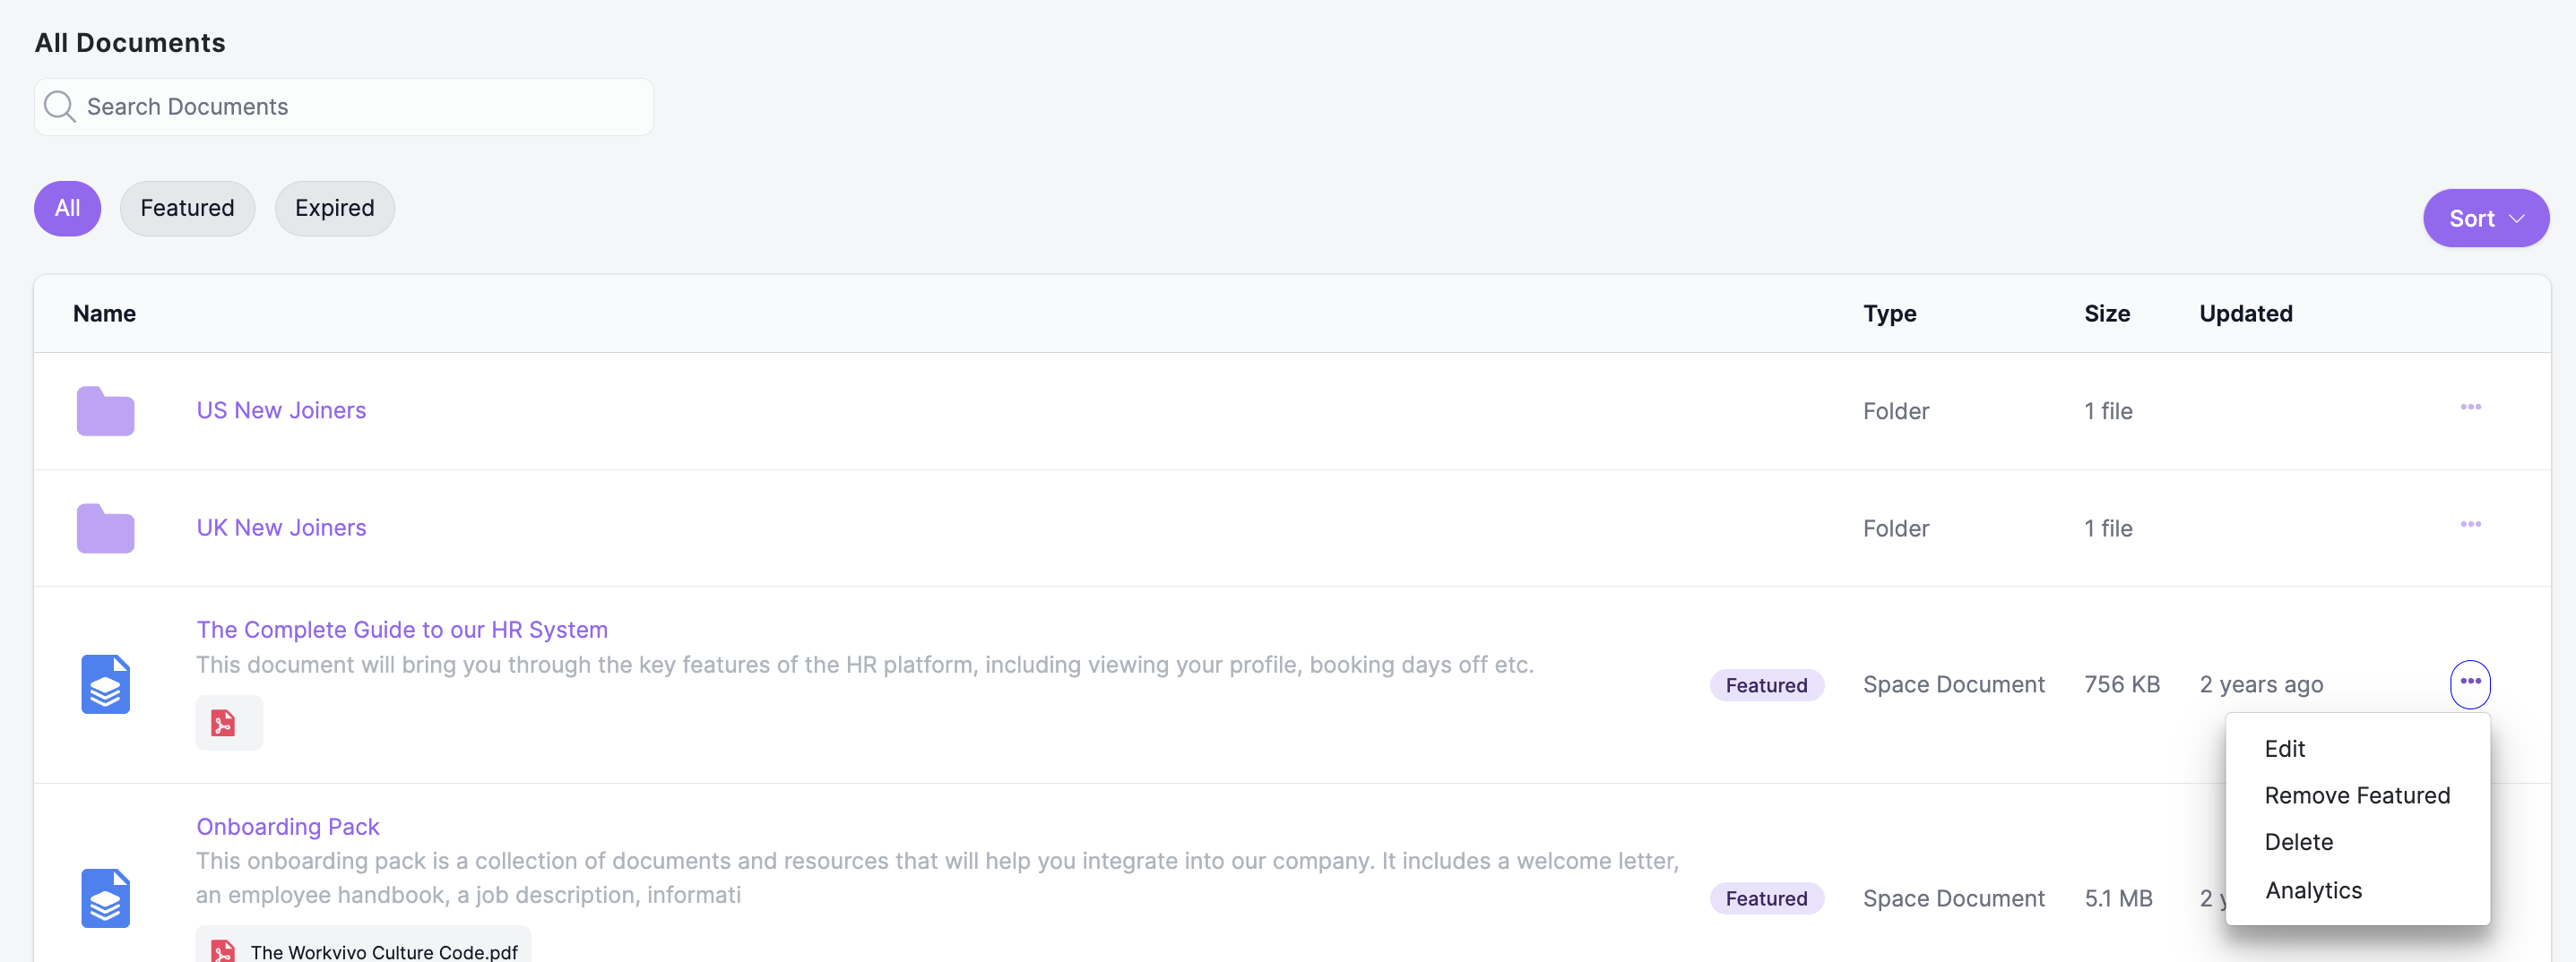The image size is (2576, 962).
Task: Open the Sort dropdown
Action: pyautogui.click(x=2485, y=219)
